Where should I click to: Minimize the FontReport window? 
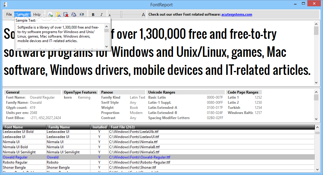coord(295,4)
